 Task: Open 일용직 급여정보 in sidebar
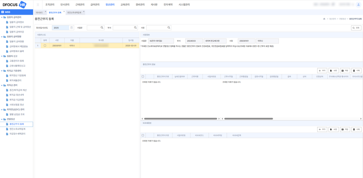(x=17, y=22)
